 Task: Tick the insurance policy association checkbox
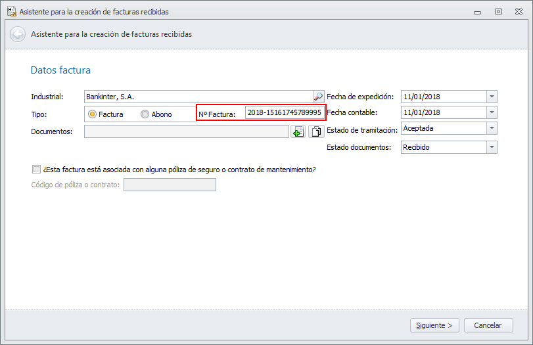(x=36, y=170)
